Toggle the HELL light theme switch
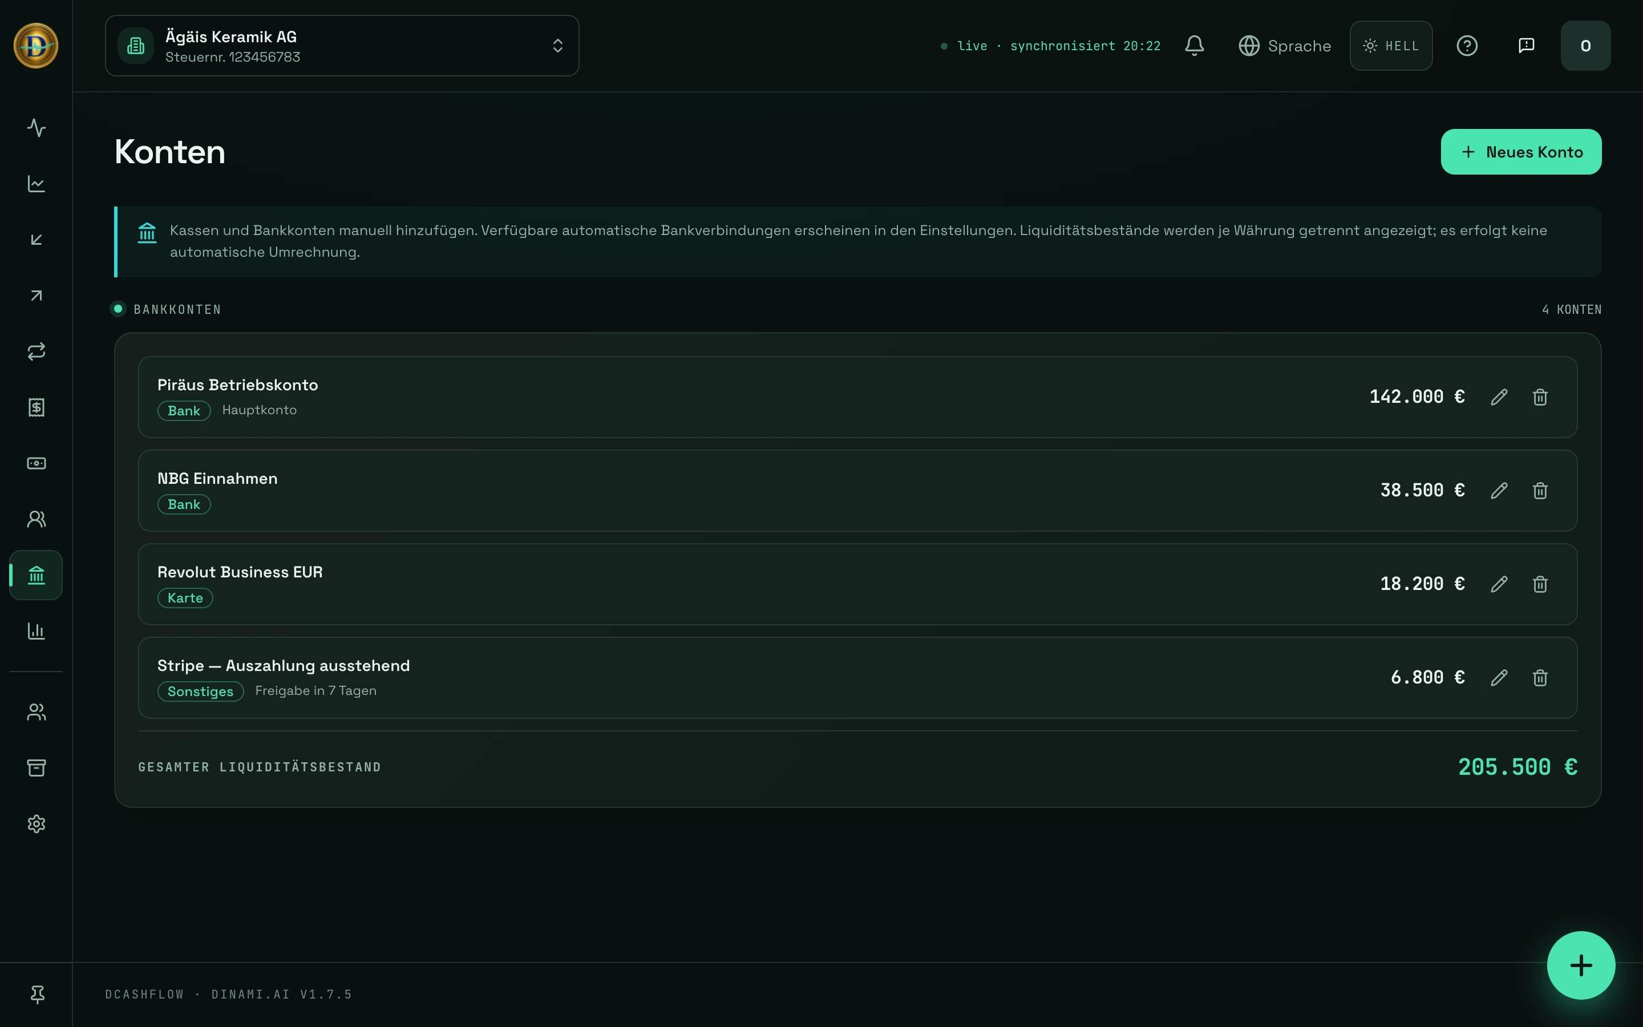Screen dimensions: 1643x1027 pos(1391,46)
